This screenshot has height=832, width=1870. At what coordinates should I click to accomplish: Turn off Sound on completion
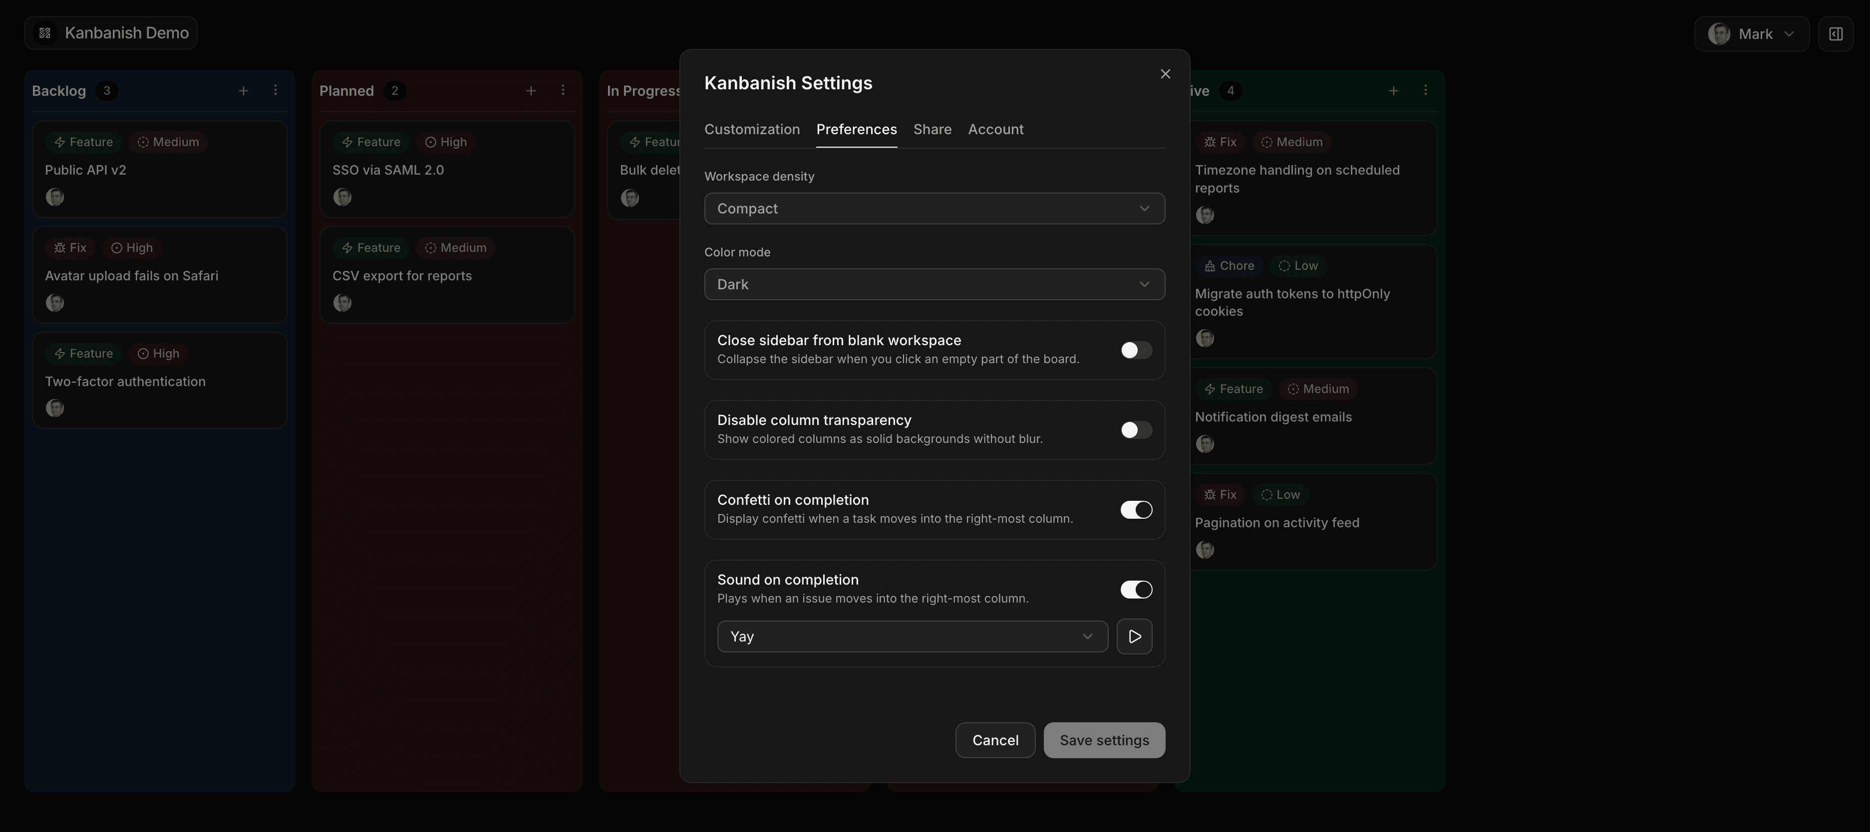pyautogui.click(x=1136, y=590)
